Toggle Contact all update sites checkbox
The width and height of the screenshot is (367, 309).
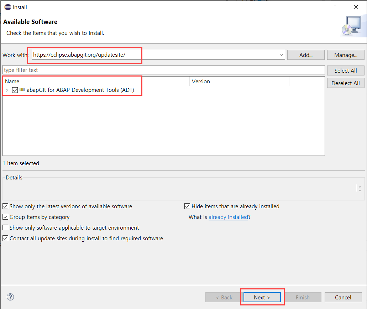coord(5,238)
